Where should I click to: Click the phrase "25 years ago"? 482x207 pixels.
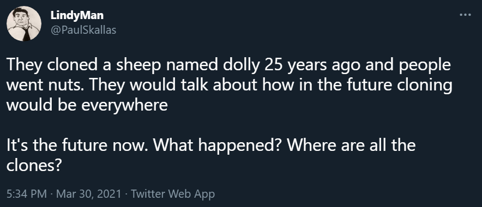click(x=308, y=65)
